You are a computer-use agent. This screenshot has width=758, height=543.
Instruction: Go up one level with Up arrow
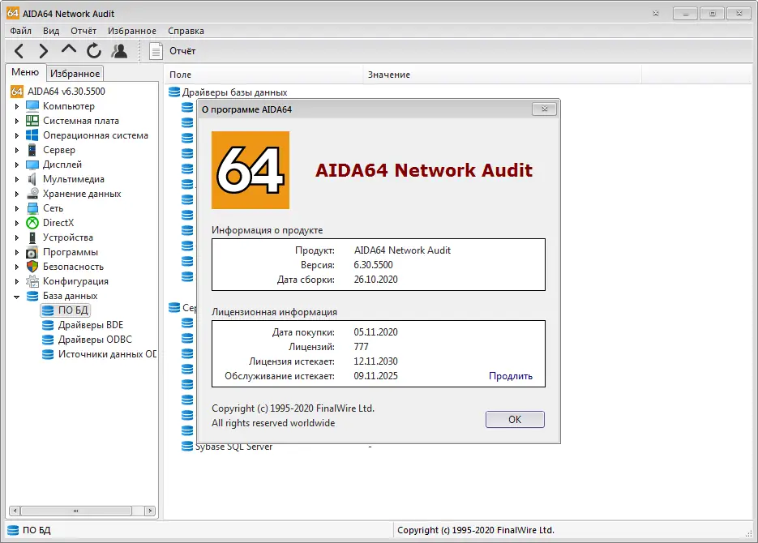coord(69,51)
